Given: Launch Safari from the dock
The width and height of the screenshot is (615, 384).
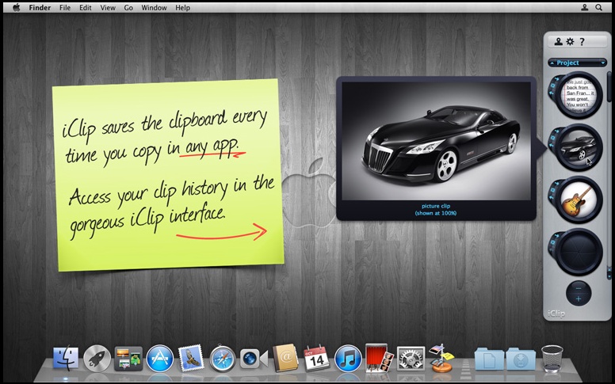Looking at the screenshot, I should (x=223, y=359).
